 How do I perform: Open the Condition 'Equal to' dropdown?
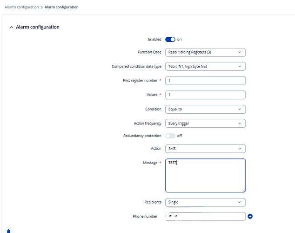205,109
